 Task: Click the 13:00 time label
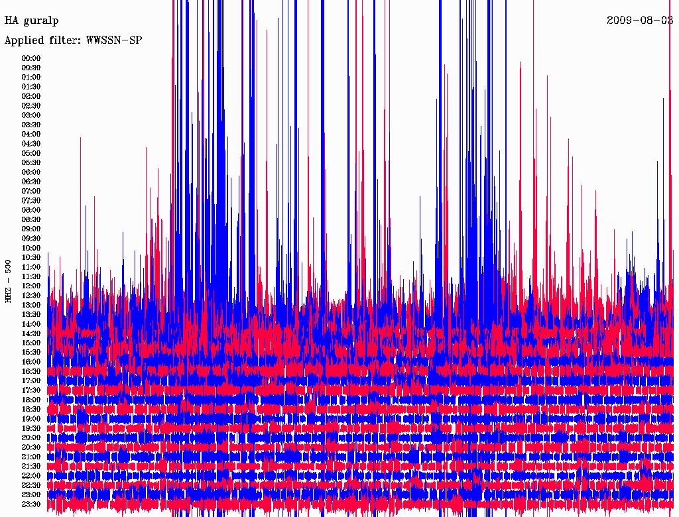[x=31, y=305]
